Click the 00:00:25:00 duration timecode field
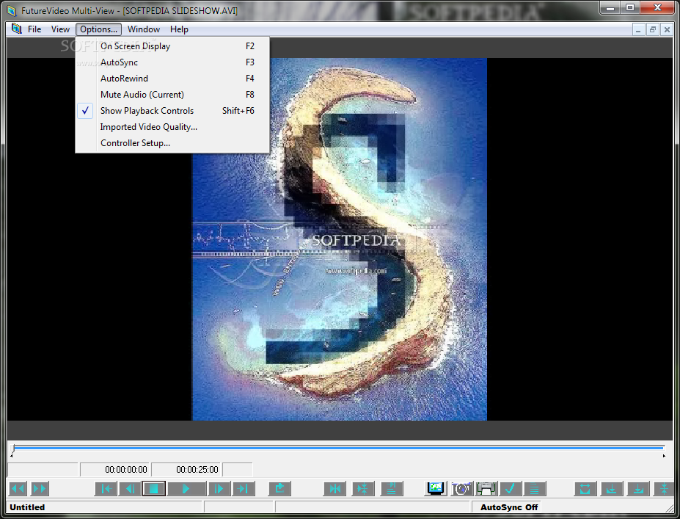The width and height of the screenshot is (680, 519). [x=186, y=470]
